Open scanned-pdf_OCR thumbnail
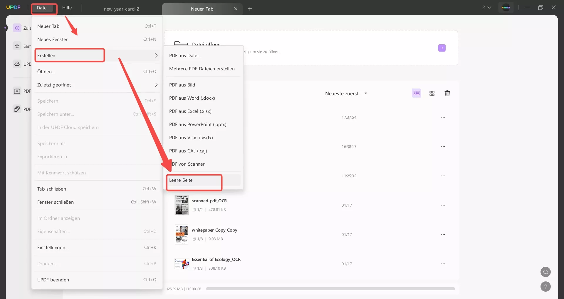The width and height of the screenshot is (564, 299). click(182, 205)
